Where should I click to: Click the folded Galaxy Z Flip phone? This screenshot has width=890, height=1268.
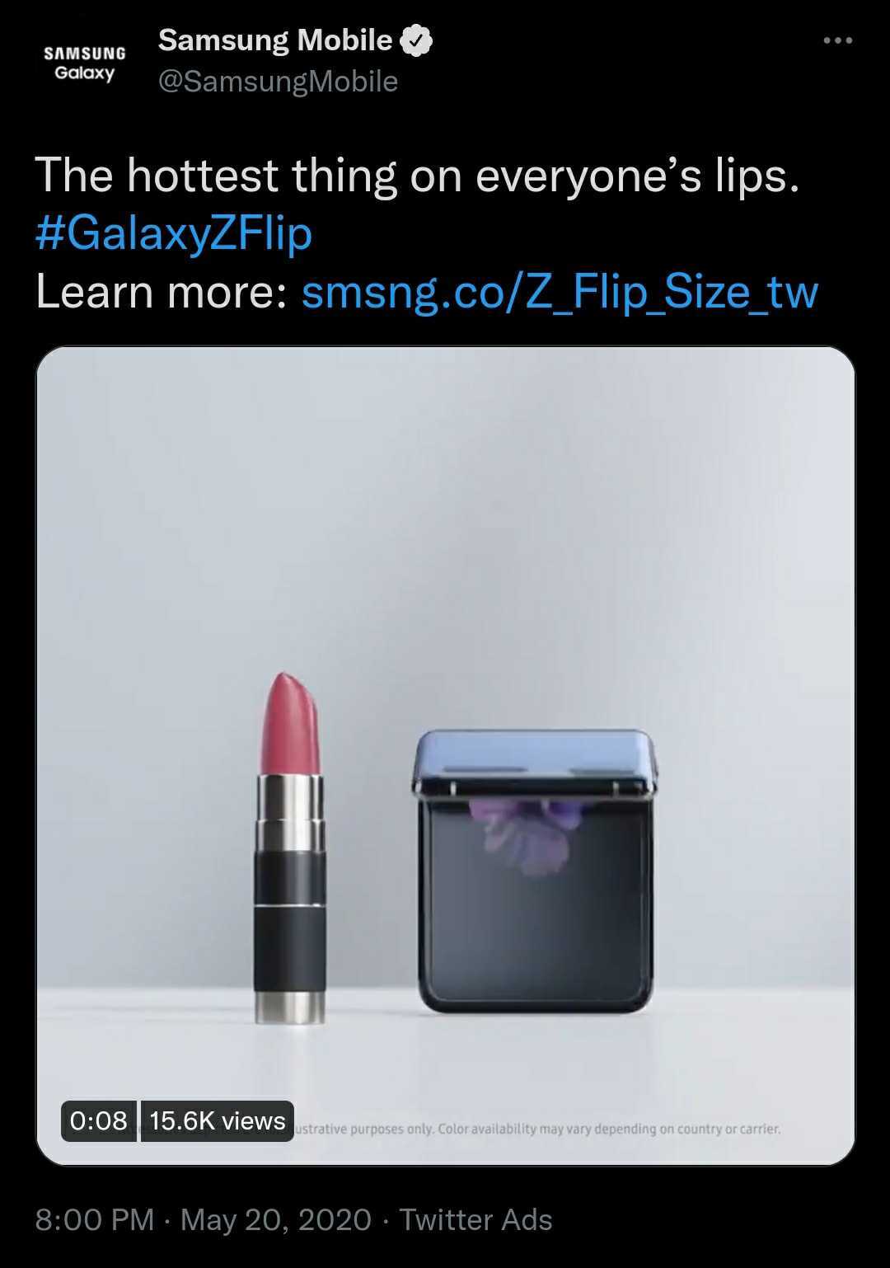(536, 871)
